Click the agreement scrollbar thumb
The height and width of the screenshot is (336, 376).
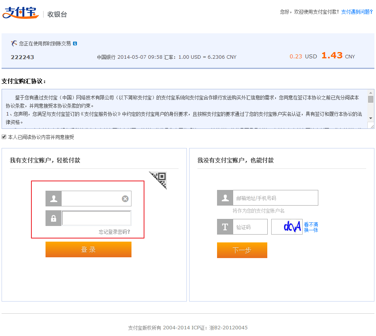pyautogui.click(x=371, y=99)
